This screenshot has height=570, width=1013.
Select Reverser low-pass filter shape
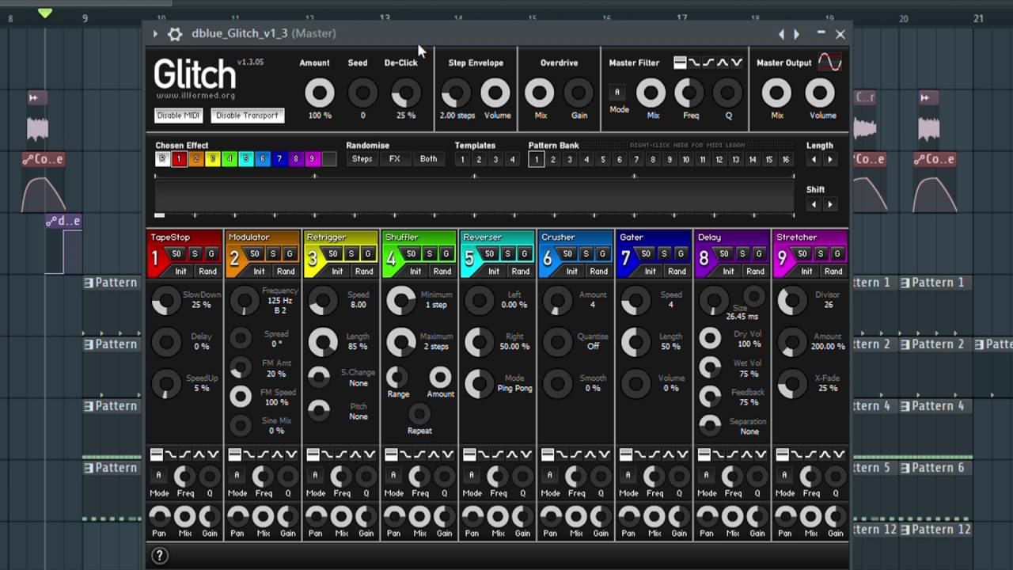[484, 454]
